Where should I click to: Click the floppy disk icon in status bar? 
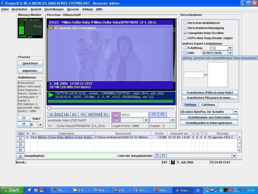coord(173,162)
